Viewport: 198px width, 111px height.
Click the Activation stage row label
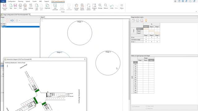pos(137,39)
